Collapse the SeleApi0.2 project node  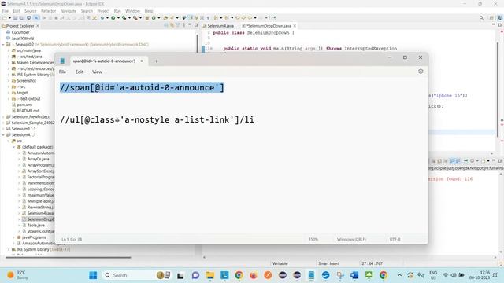(x=3, y=45)
